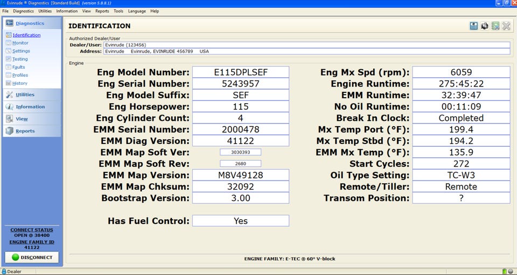Screen dimensions: 517x275
Task: Open the File menu
Action: 5,11
